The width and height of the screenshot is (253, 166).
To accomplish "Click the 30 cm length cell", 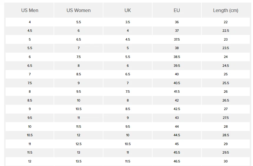I will pos(226,161).
